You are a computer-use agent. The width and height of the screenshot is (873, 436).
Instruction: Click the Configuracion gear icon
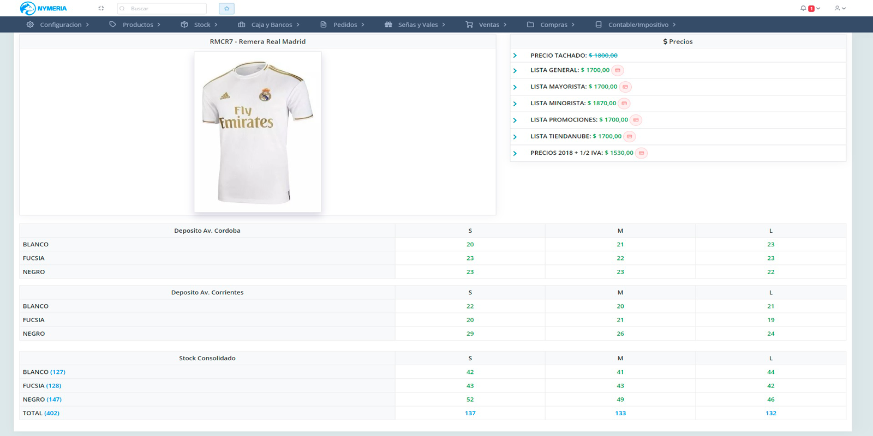click(x=30, y=25)
